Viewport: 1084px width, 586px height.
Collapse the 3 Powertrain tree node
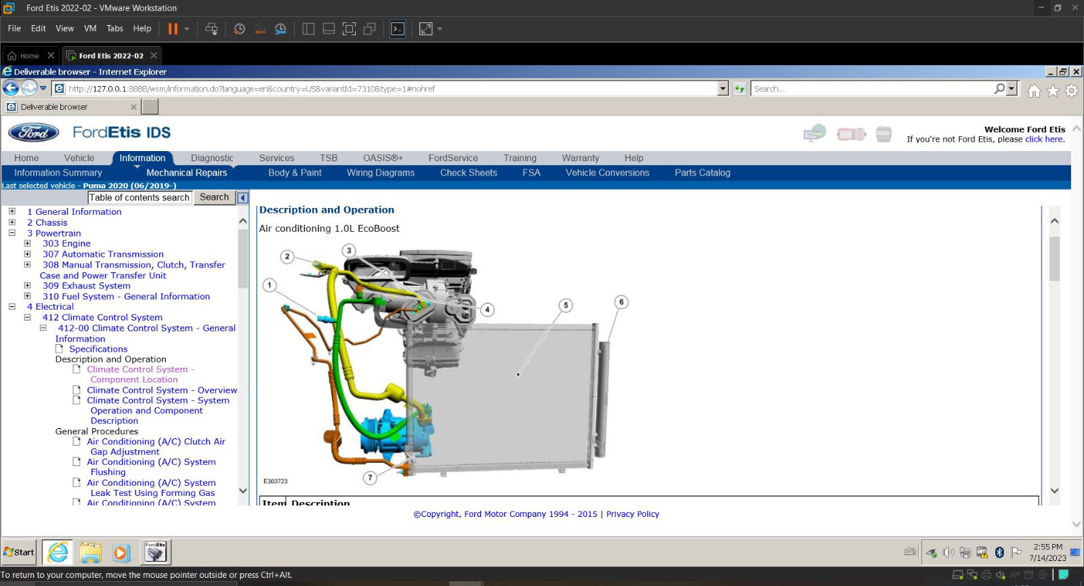tap(12, 232)
